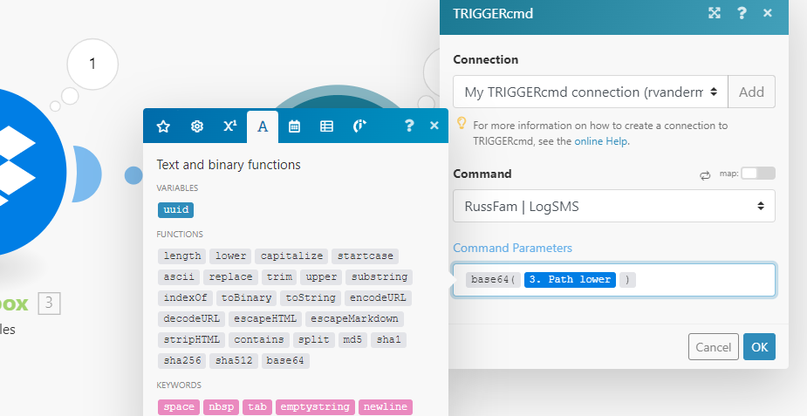Click inside the Command Parameters field

[614, 280]
